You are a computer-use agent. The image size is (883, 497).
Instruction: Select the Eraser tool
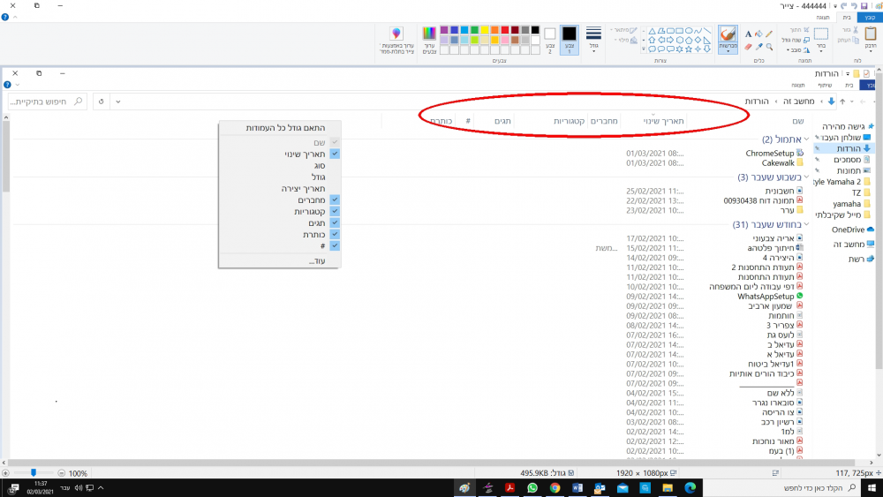(749, 47)
